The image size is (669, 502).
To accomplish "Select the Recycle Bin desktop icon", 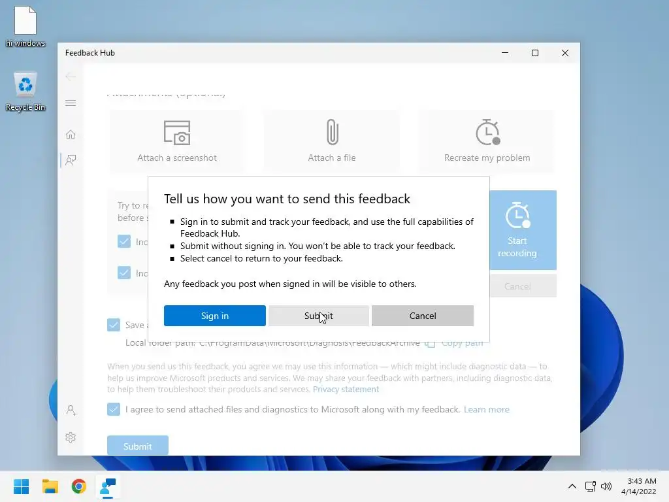I will tap(25, 92).
